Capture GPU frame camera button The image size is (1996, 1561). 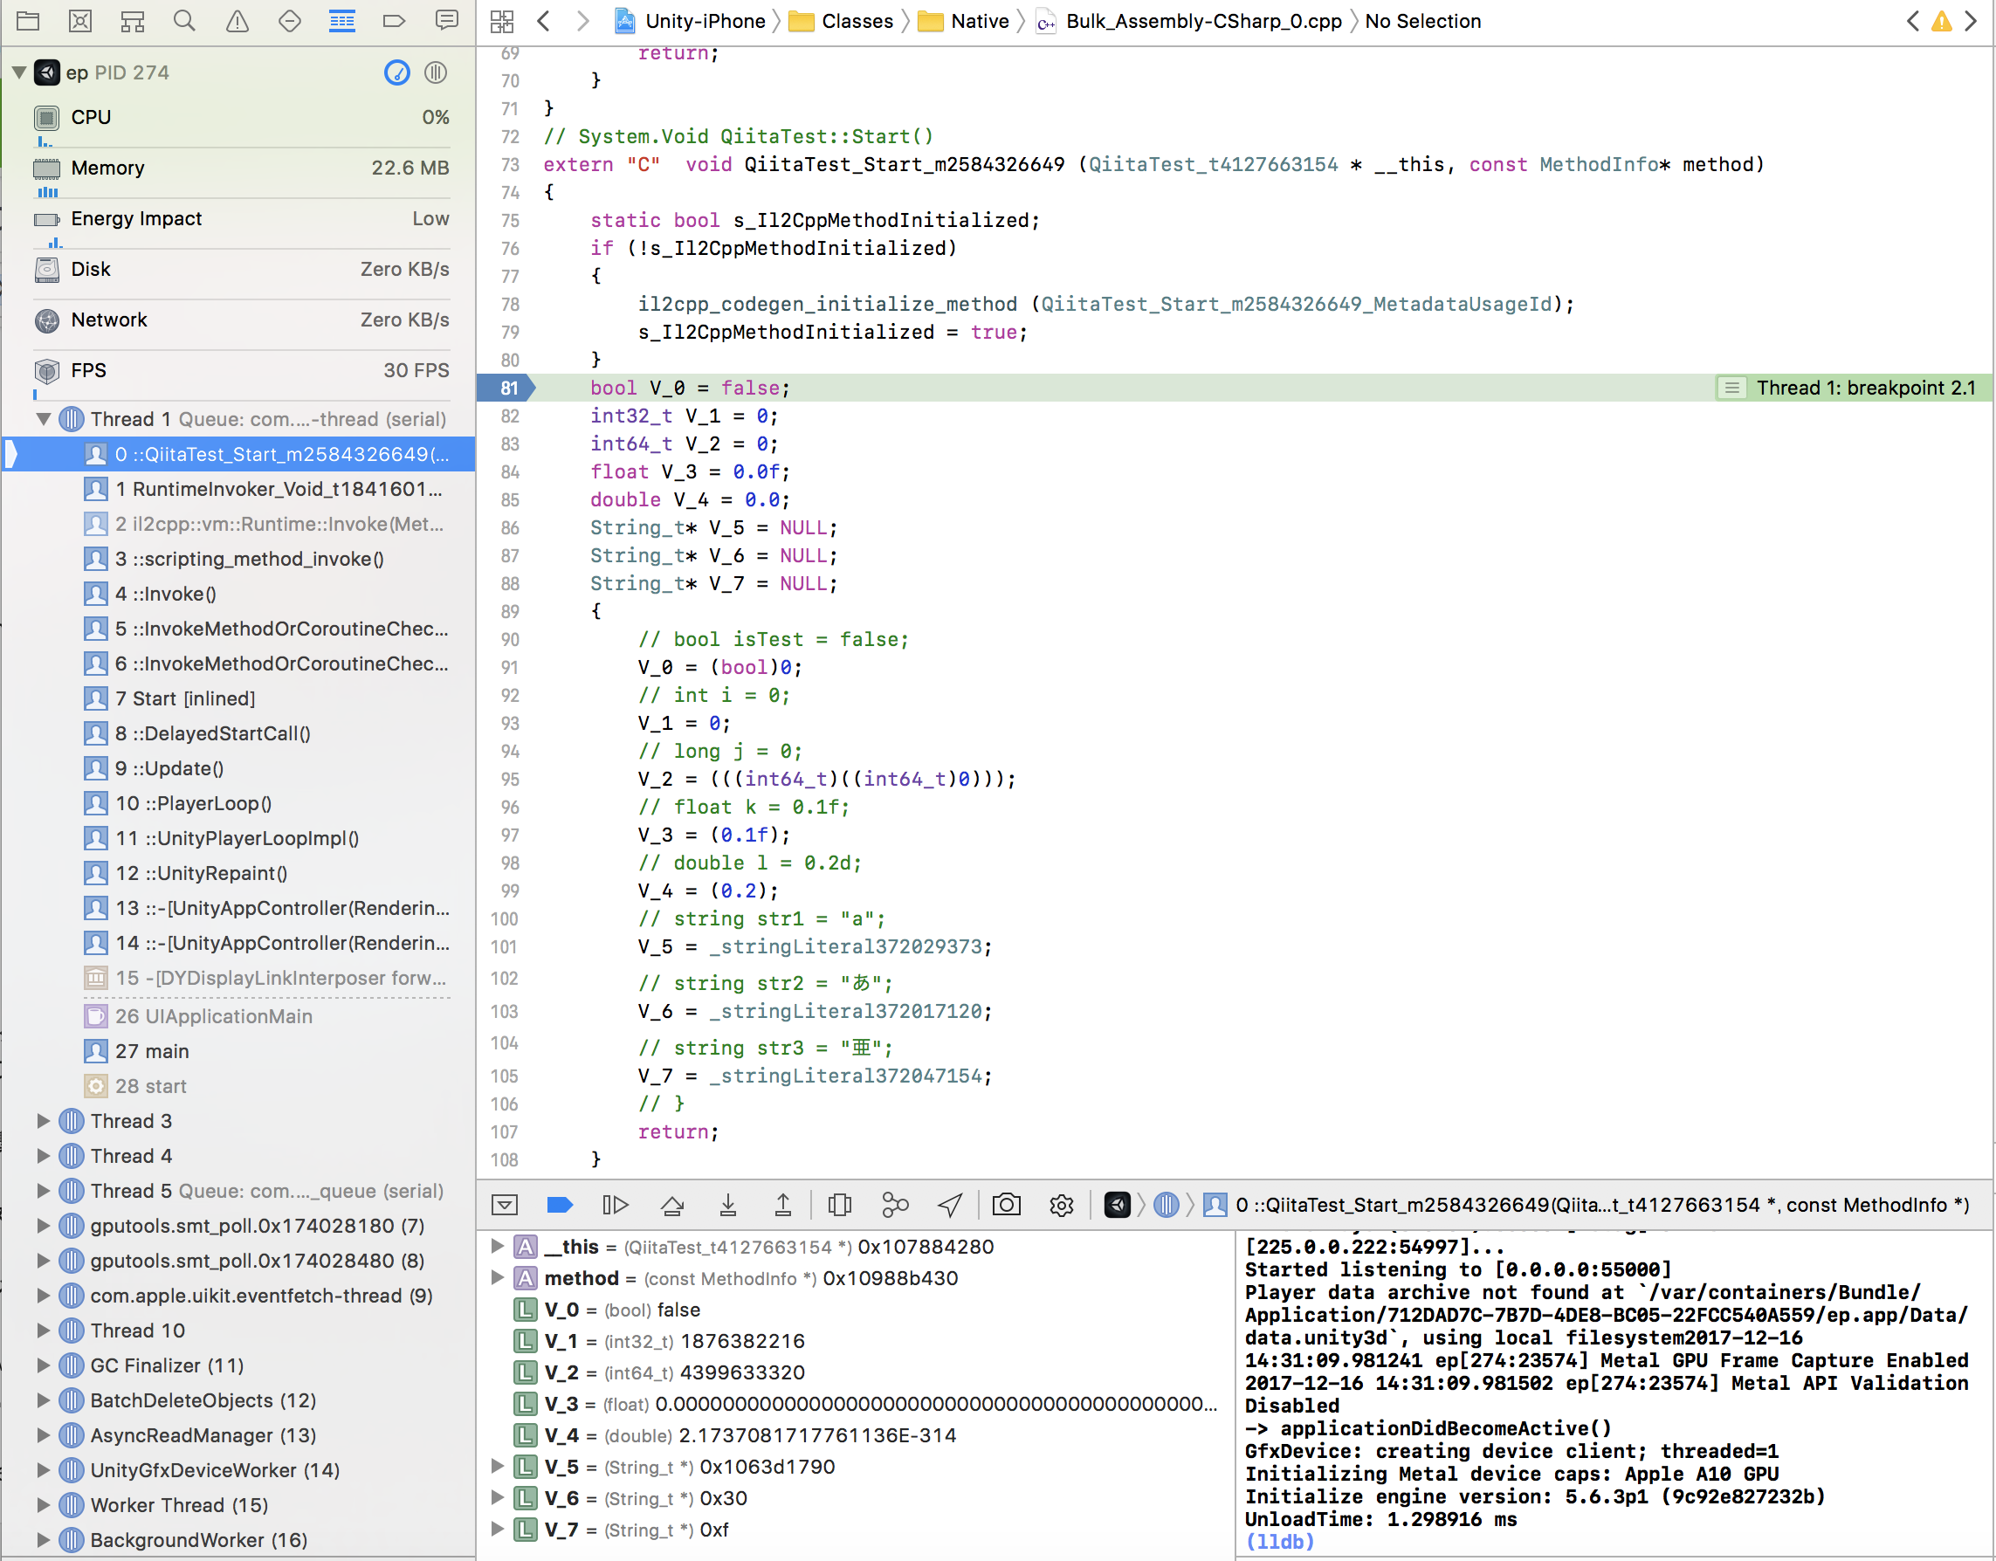click(x=1006, y=1206)
